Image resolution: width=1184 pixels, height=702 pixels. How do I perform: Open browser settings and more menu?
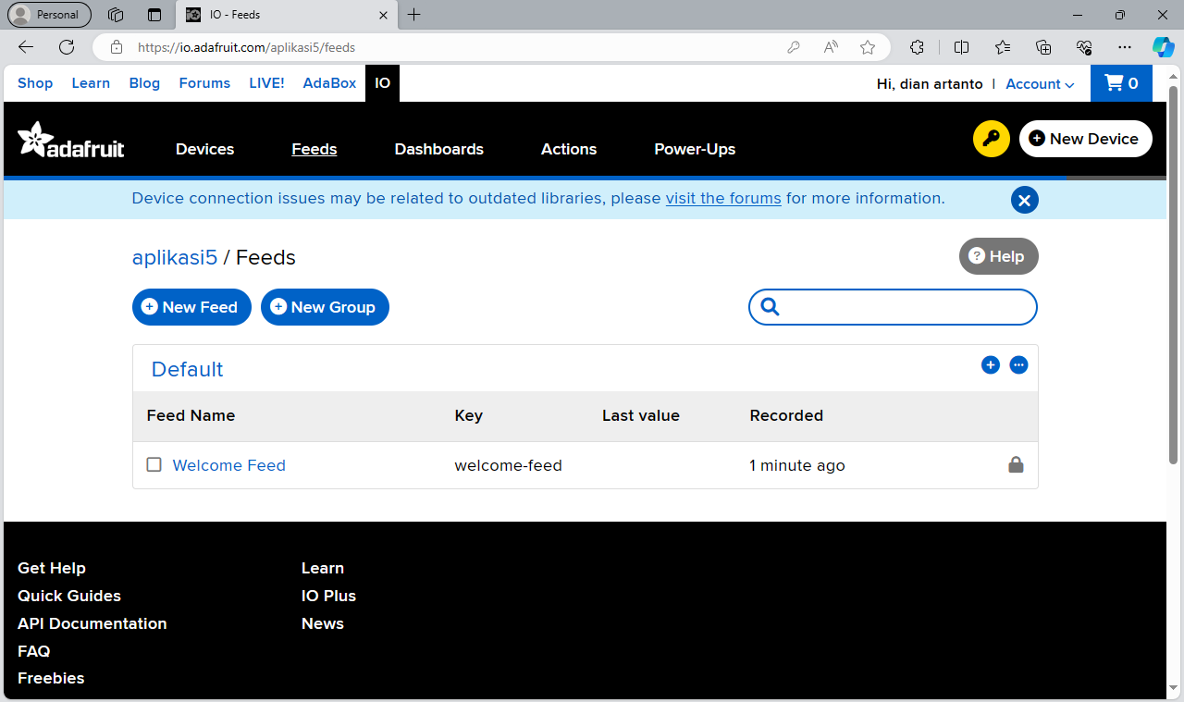coord(1125,47)
